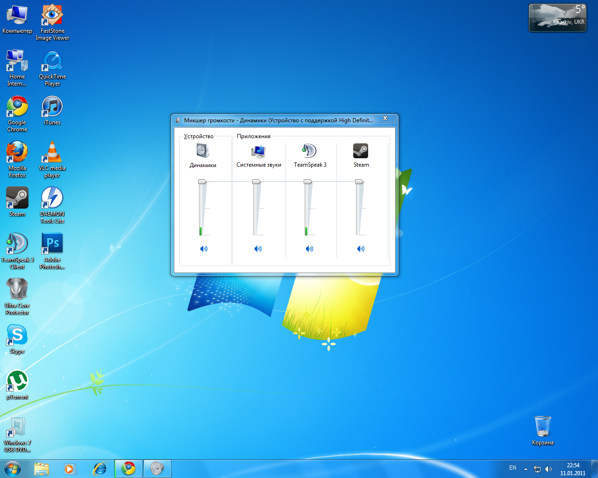Image resolution: width=598 pixels, height=478 pixels.
Task: Select the FastStone Image Viewer desktop shortcut
Action: click(x=52, y=22)
